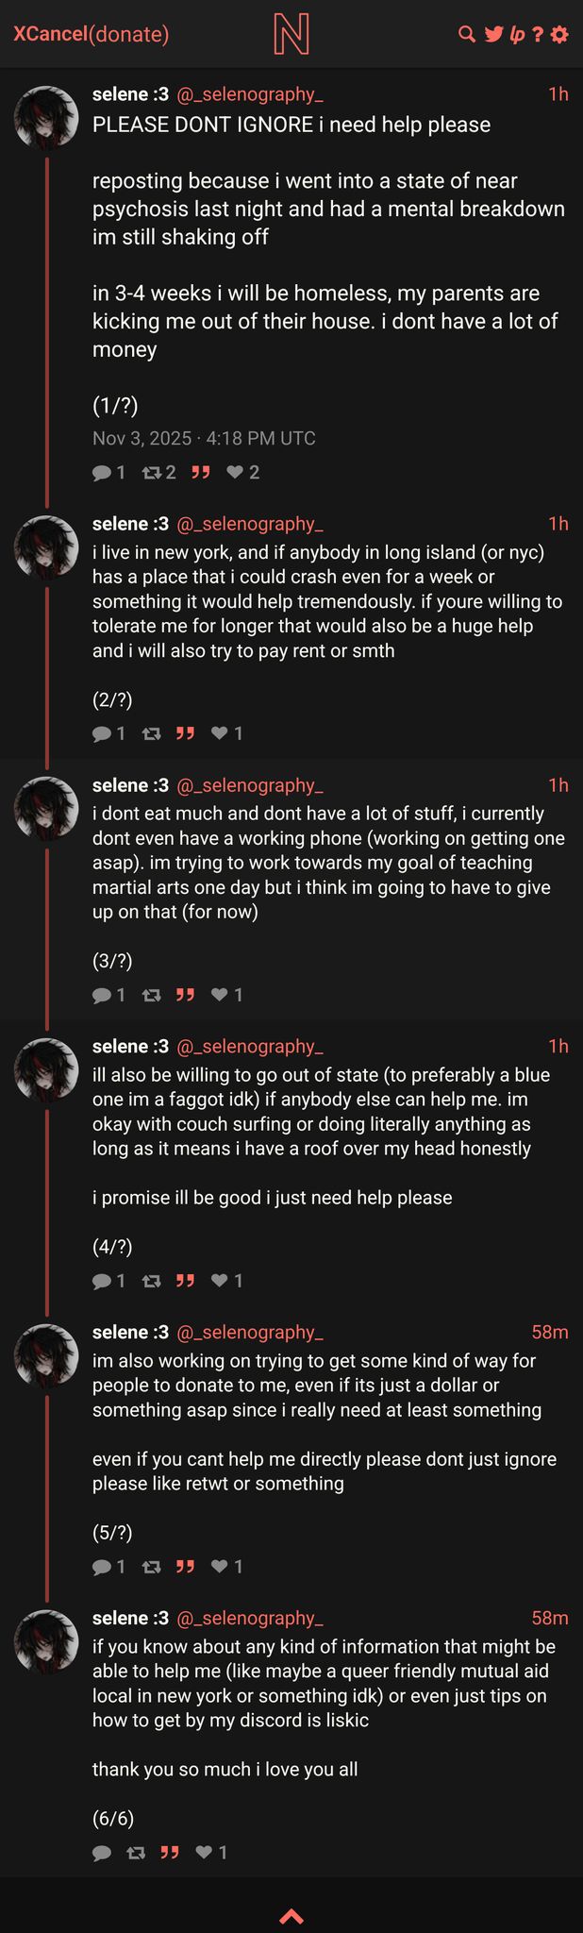Open the settings gear icon
The height and width of the screenshot is (1933, 583).
click(x=560, y=31)
